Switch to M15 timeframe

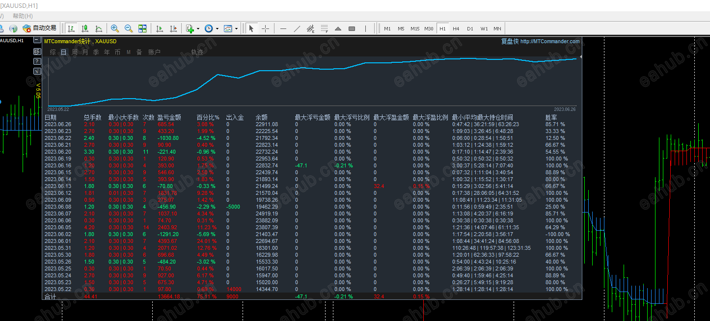pyautogui.click(x=415, y=28)
